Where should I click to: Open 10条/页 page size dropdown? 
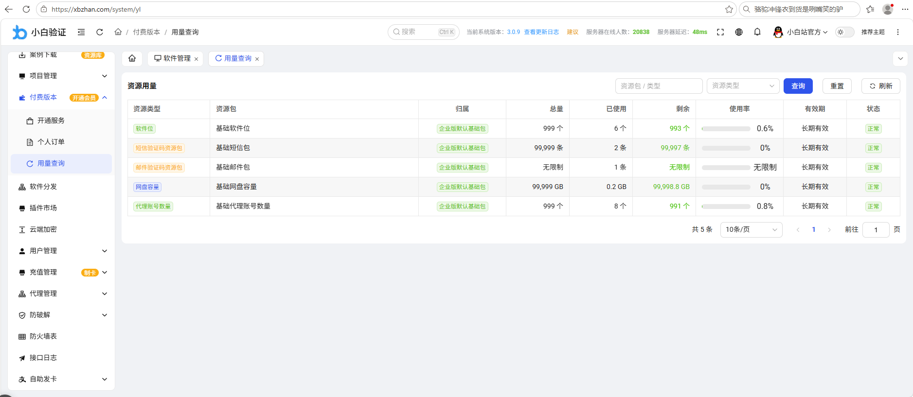tap(751, 230)
